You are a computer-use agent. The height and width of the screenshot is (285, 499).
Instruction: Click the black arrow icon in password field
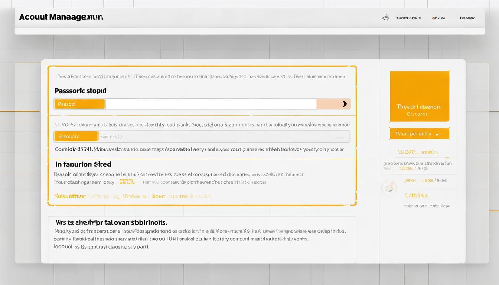coord(344,104)
